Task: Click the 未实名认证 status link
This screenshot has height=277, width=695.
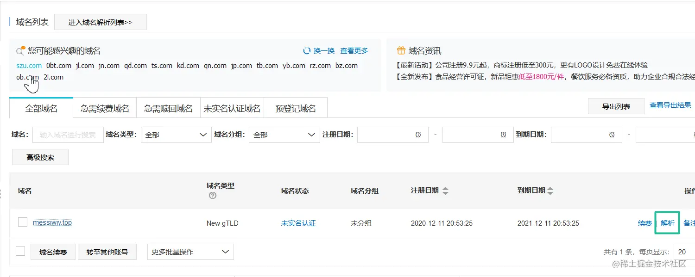Action: click(x=298, y=223)
